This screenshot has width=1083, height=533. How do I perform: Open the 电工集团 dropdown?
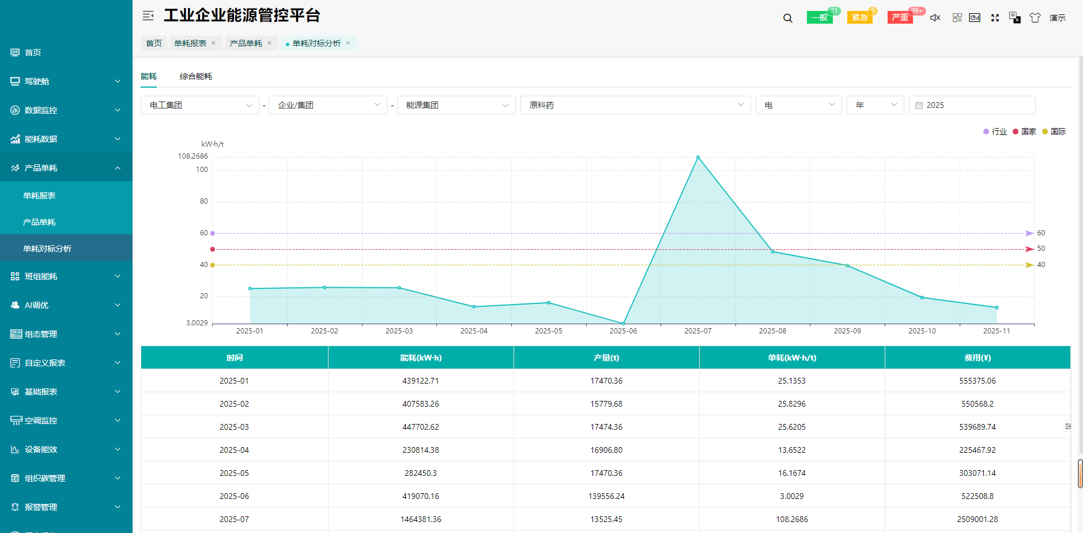click(199, 105)
